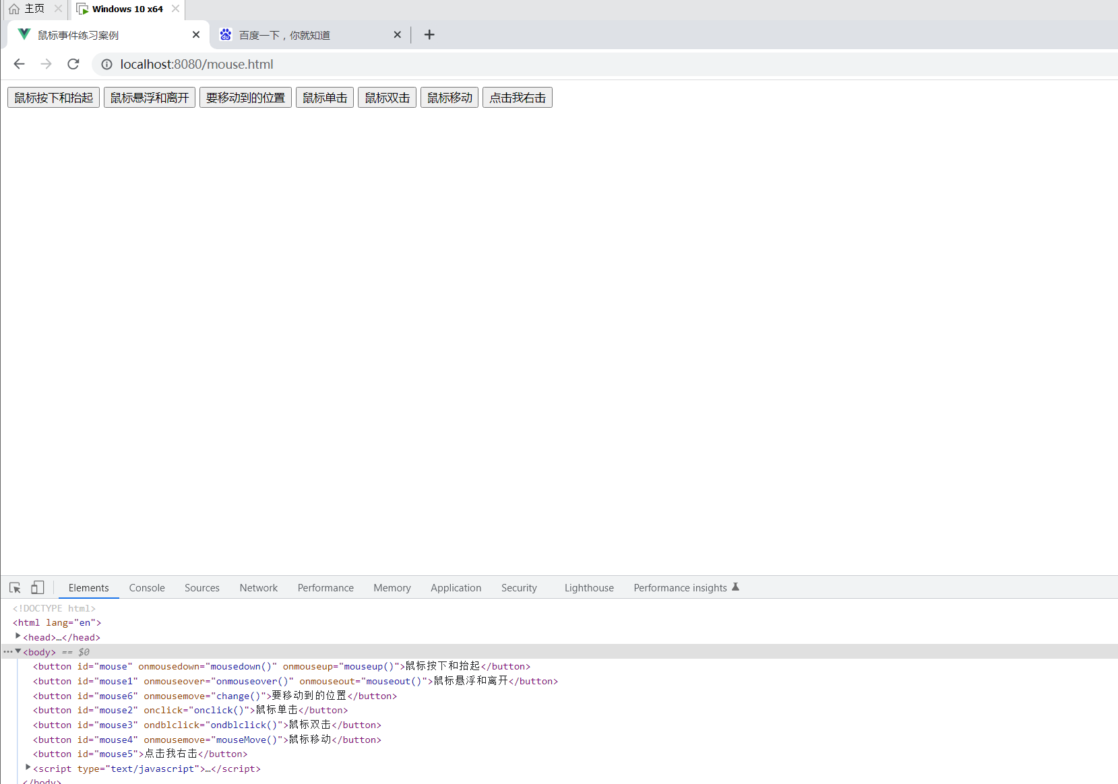Viewport: 1118px width, 784px height.
Task: Click the 鼠标悬浮和离开 button
Action: (150, 98)
